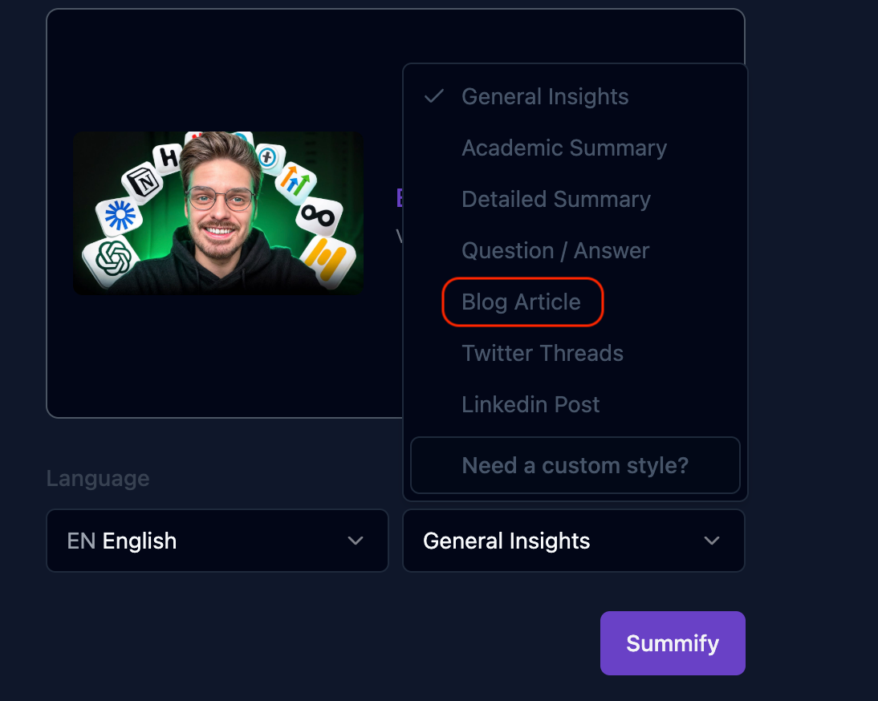Click the blue starburst logo in the thumbnail
The image size is (878, 701).
(x=120, y=215)
